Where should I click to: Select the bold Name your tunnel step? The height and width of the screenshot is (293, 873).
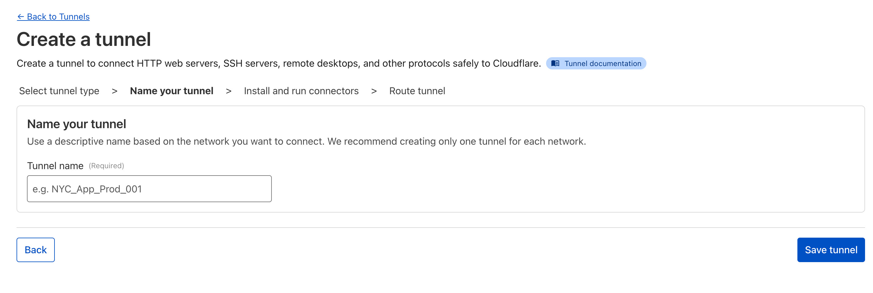(171, 91)
